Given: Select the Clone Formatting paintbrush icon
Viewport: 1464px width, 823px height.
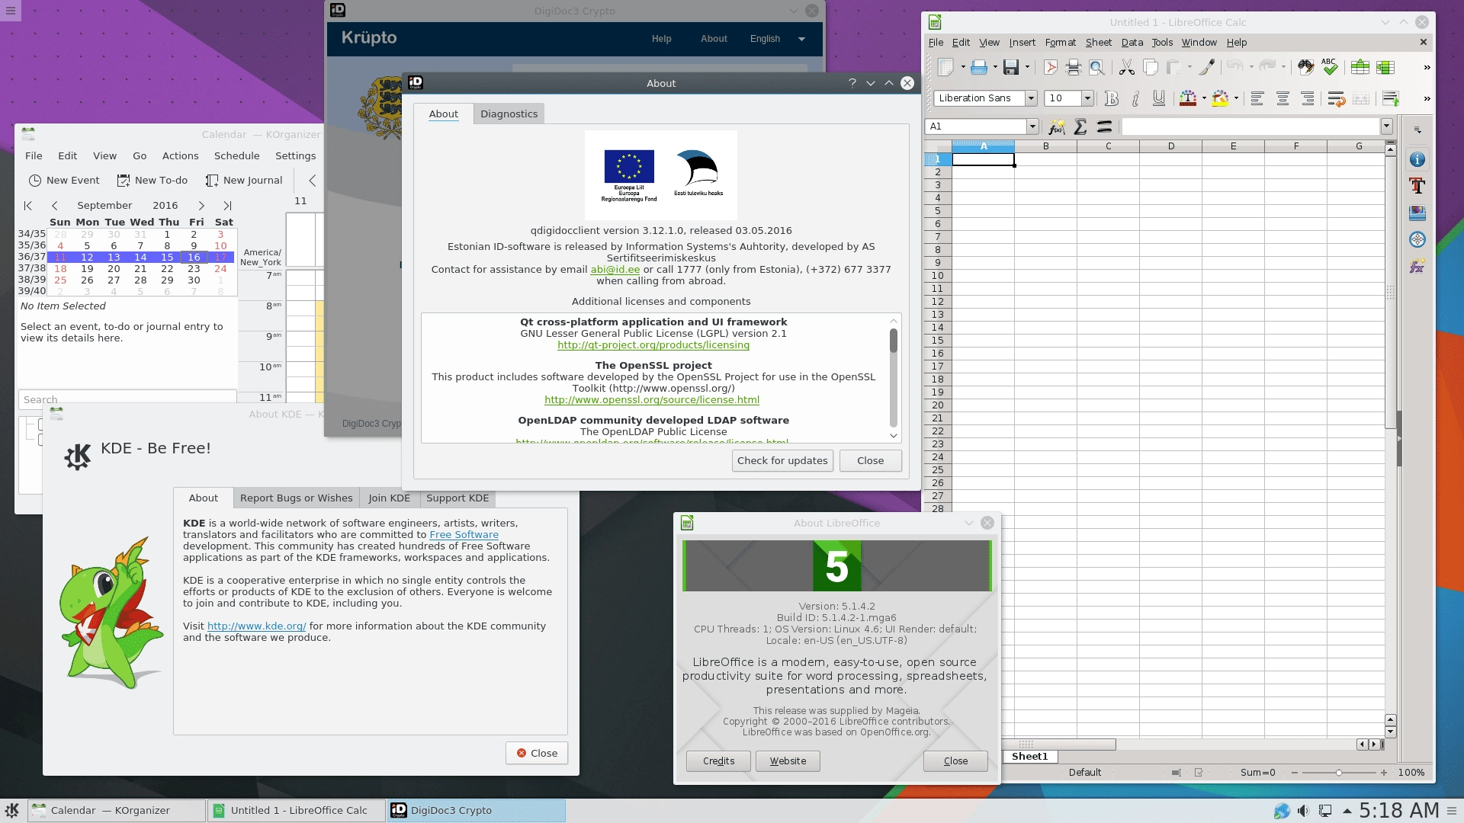Looking at the screenshot, I should point(1206,67).
